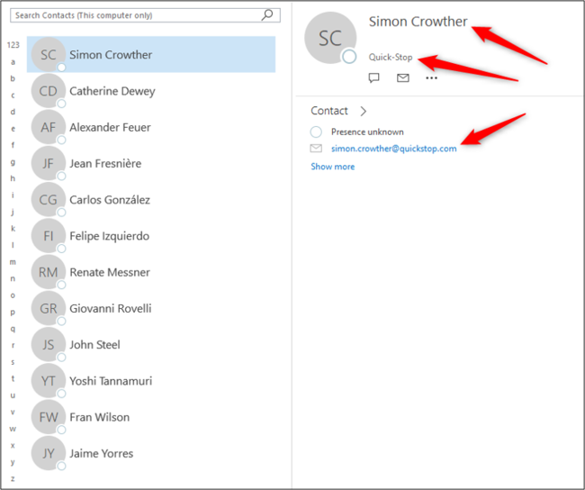Screen dimensions: 585x490
Task: Expand the Contact section chevron
Action: [364, 111]
